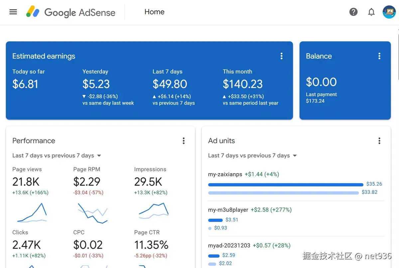399x268 pixels.
Task: Expand Ad units date range dropdown
Action: pyautogui.click(x=252, y=155)
